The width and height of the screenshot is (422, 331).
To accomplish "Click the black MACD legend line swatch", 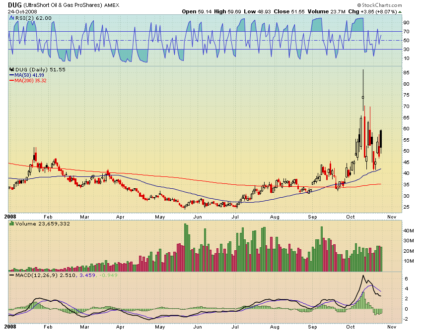I will [x=11, y=276].
